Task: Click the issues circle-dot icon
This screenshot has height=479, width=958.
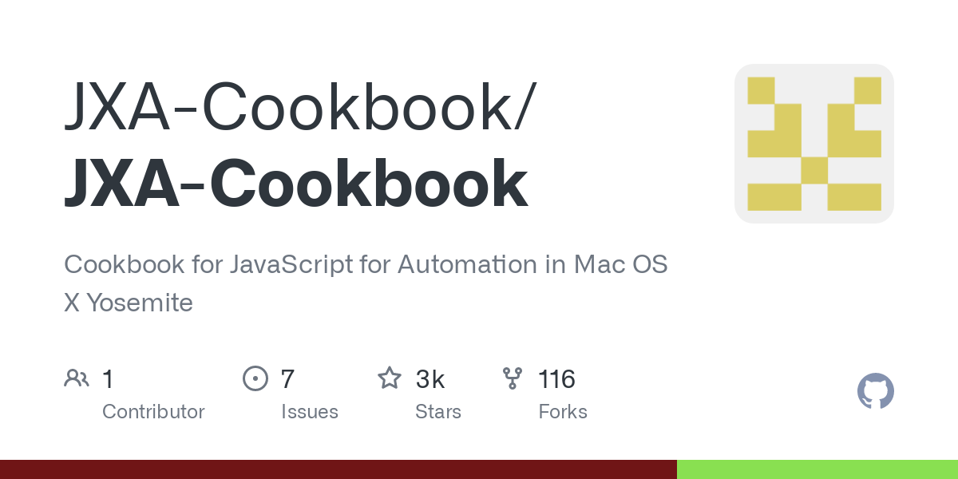Action: (x=255, y=378)
